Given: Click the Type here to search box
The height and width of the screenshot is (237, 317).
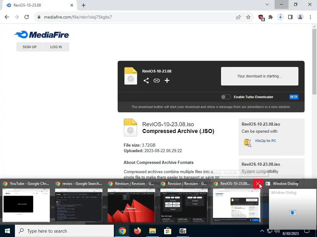Looking at the screenshot, I should click(64, 231).
